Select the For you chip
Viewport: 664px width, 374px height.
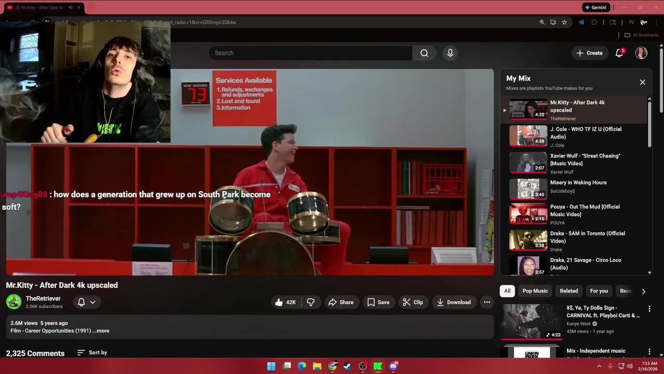[599, 291]
